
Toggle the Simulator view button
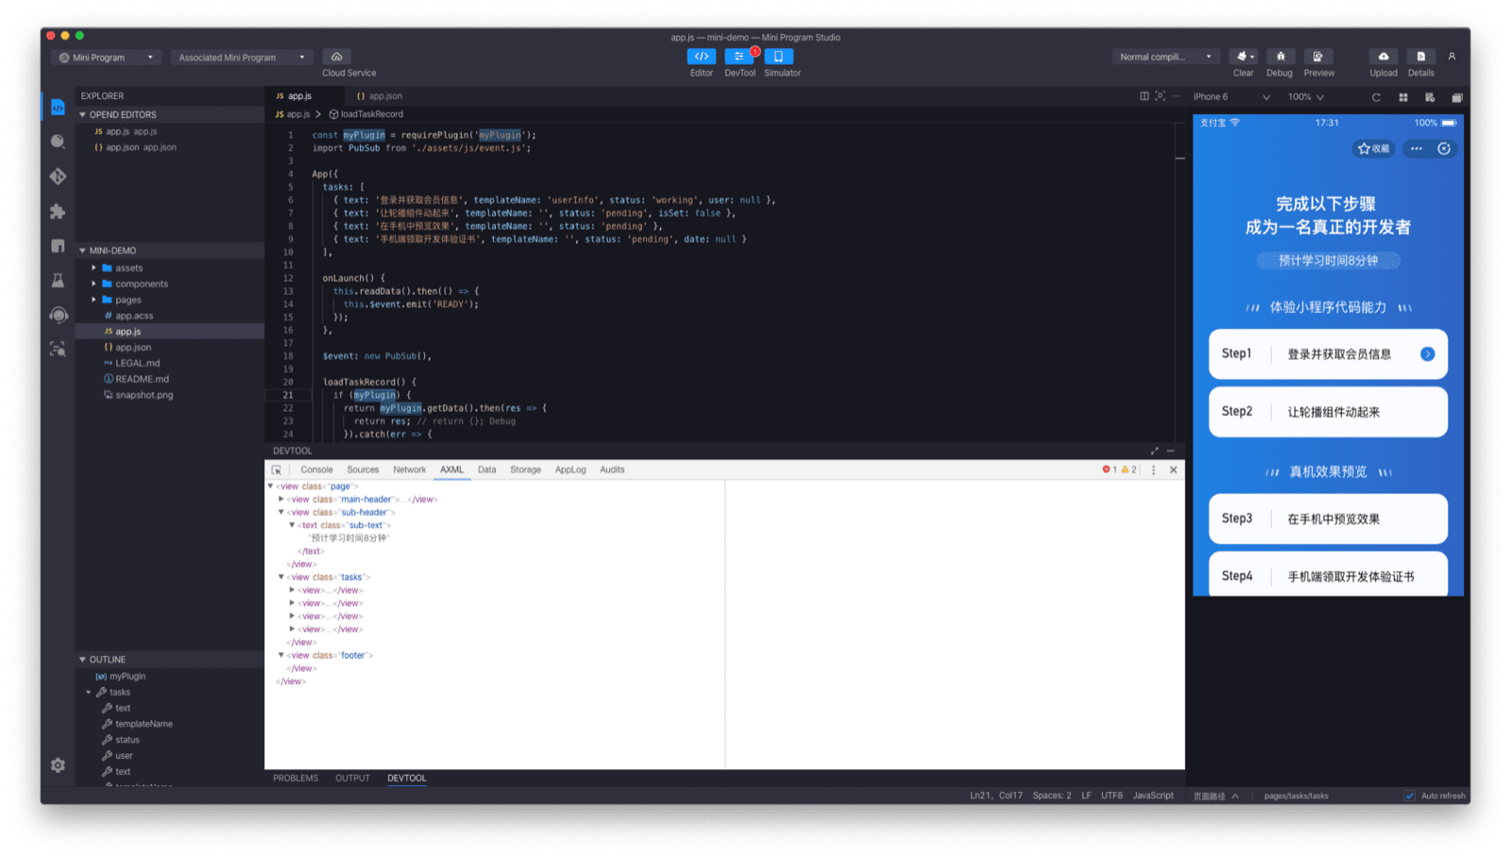coord(778,59)
